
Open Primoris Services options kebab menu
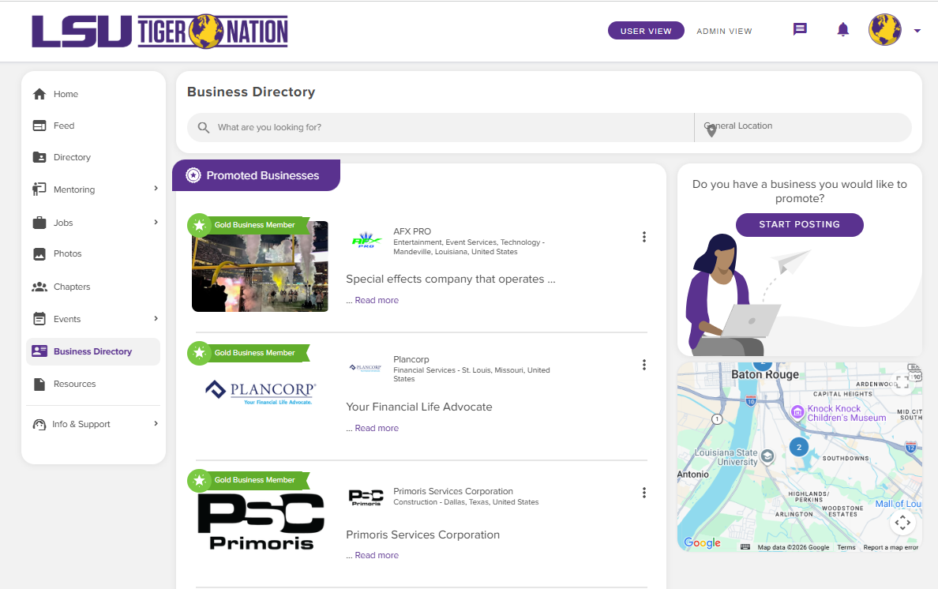coord(644,493)
